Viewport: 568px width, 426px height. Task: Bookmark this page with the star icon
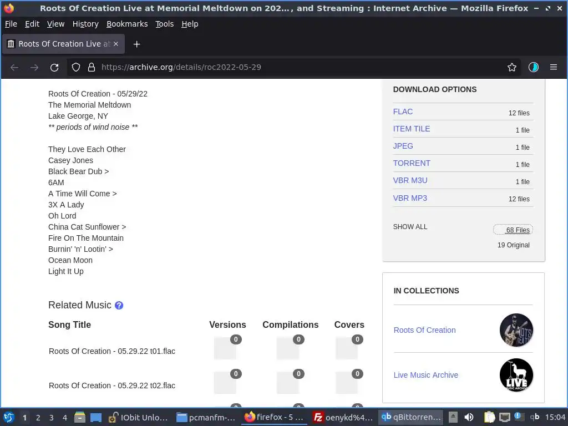[511, 67]
